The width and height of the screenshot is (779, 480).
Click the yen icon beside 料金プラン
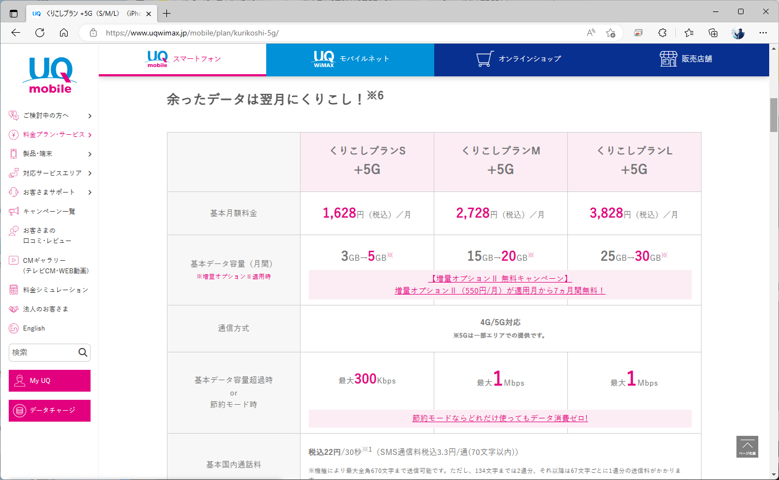pyautogui.click(x=14, y=135)
